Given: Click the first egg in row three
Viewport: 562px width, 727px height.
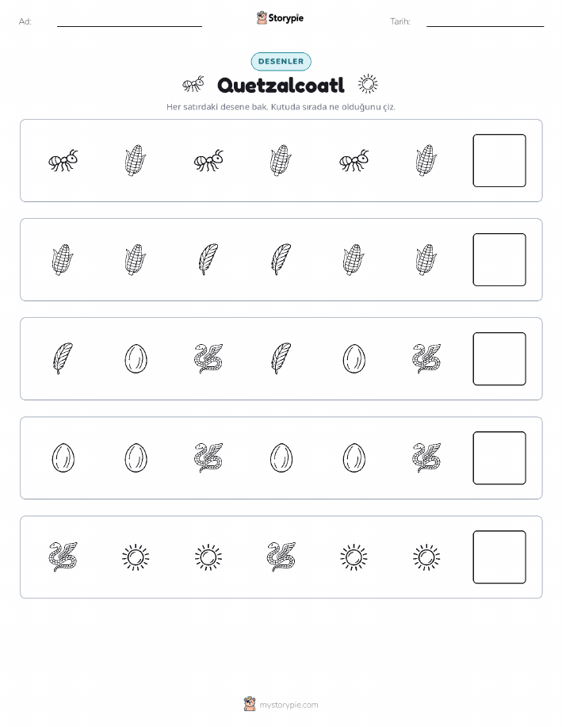Looking at the screenshot, I should point(136,358).
